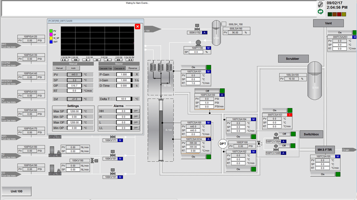Click the 100FIC190 flow controller symbol
This screenshot has width=357, height=200.
pos(55,170)
